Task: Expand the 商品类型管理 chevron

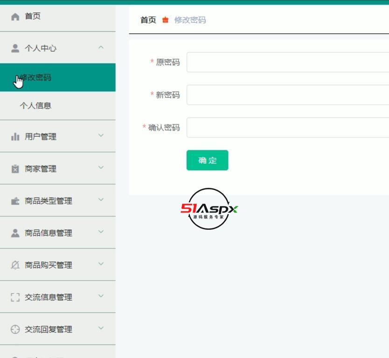Action: 101,200
